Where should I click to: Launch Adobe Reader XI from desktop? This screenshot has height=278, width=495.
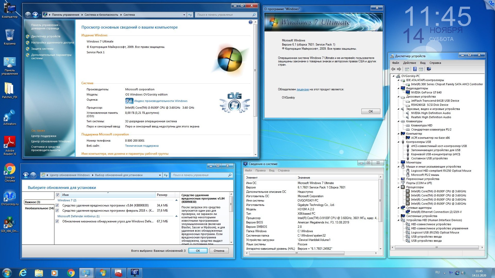(10, 146)
